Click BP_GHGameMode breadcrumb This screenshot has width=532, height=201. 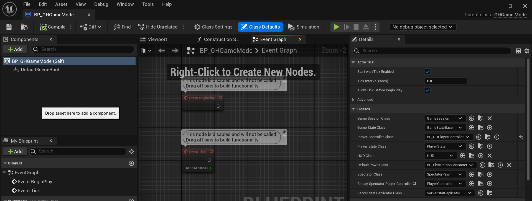click(226, 50)
